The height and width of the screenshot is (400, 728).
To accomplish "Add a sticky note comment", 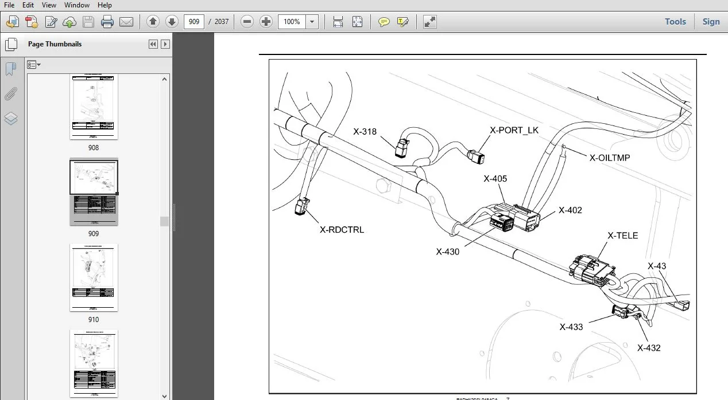I will coord(384,22).
